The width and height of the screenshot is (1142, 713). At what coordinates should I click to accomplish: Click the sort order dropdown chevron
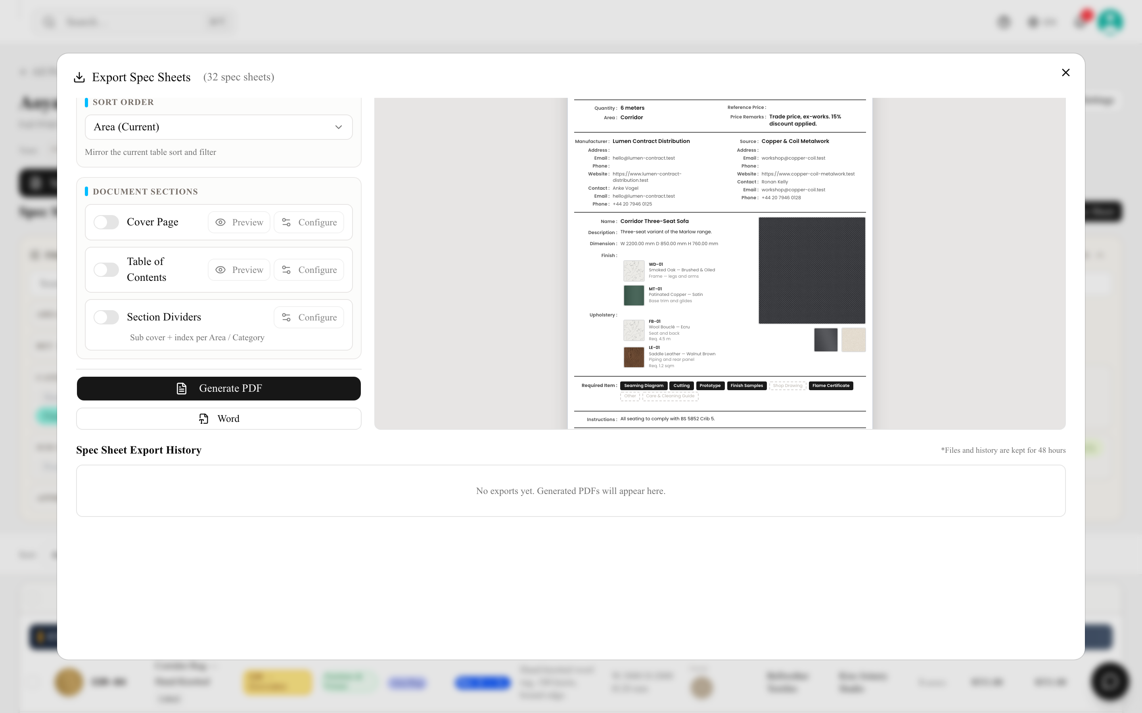coord(338,127)
